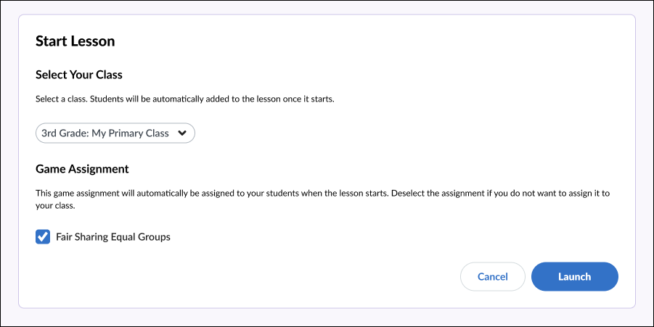Click the blue checkmark icon
The height and width of the screenshot is (327, 654).
[x=43, y=237]
